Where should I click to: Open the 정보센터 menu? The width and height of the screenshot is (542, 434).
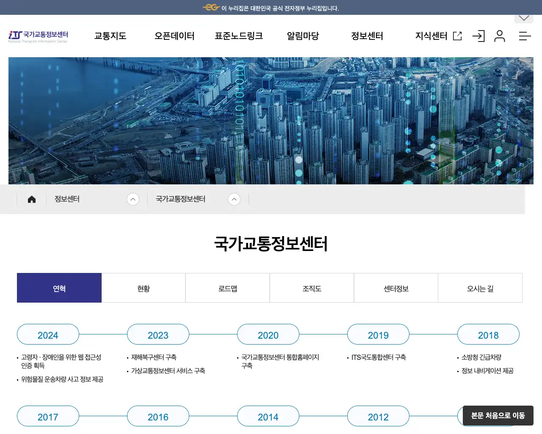[x=367, y=36]
